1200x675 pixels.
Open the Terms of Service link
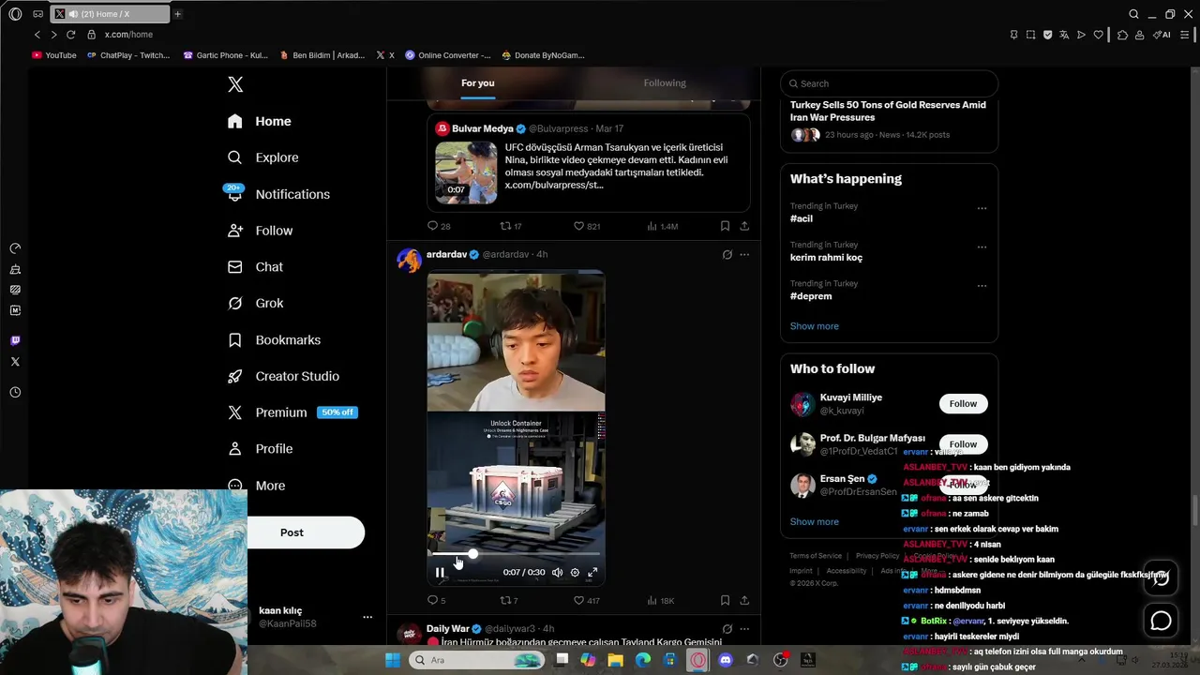tap(816, 556)
